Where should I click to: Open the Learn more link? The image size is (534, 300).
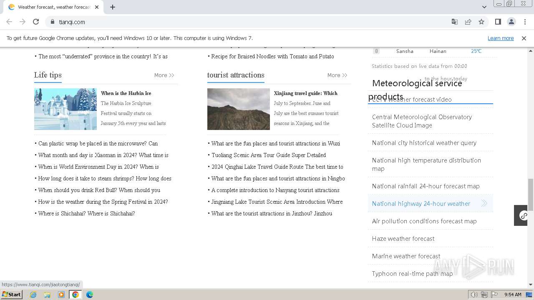pos(501,38)
